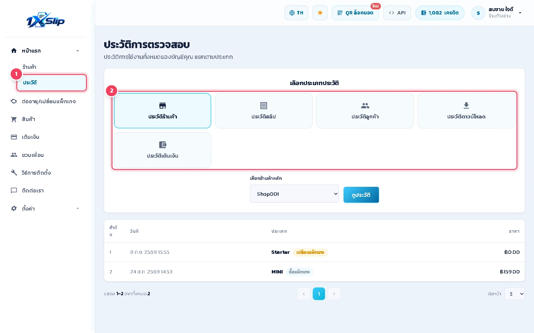Go to the next page arrow
The image size is (534, 333).
[x=334, y=294]
